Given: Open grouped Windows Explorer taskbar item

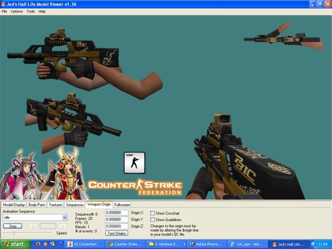Looking at the screenshot, I should 166,244.
